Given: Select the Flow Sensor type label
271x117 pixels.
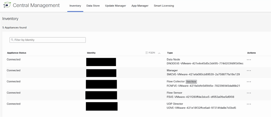Looking at the screenshot, I should (x=174, y=93).
